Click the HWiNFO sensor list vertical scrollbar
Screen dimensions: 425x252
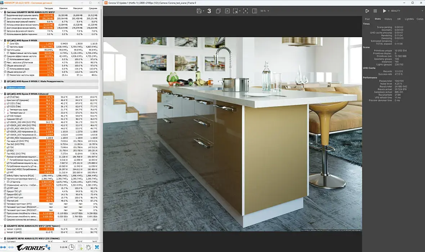pos(101,39)
